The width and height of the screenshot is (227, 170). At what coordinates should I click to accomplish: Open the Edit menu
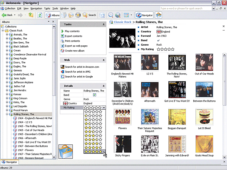[x=19, y=9]
